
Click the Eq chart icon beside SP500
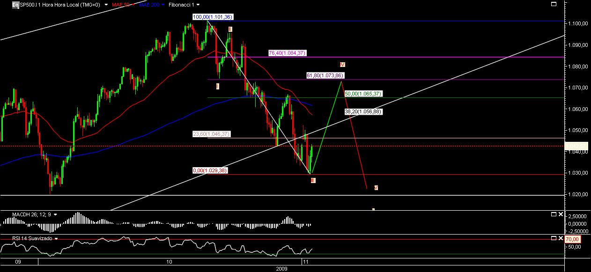(16, 5)
